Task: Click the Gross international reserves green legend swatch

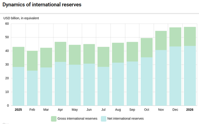Action: click(x=54, y=119)
